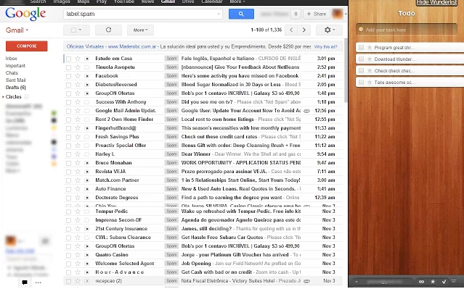
Task: Open the More menu in the top Google bar
Action: click(237, 1)
